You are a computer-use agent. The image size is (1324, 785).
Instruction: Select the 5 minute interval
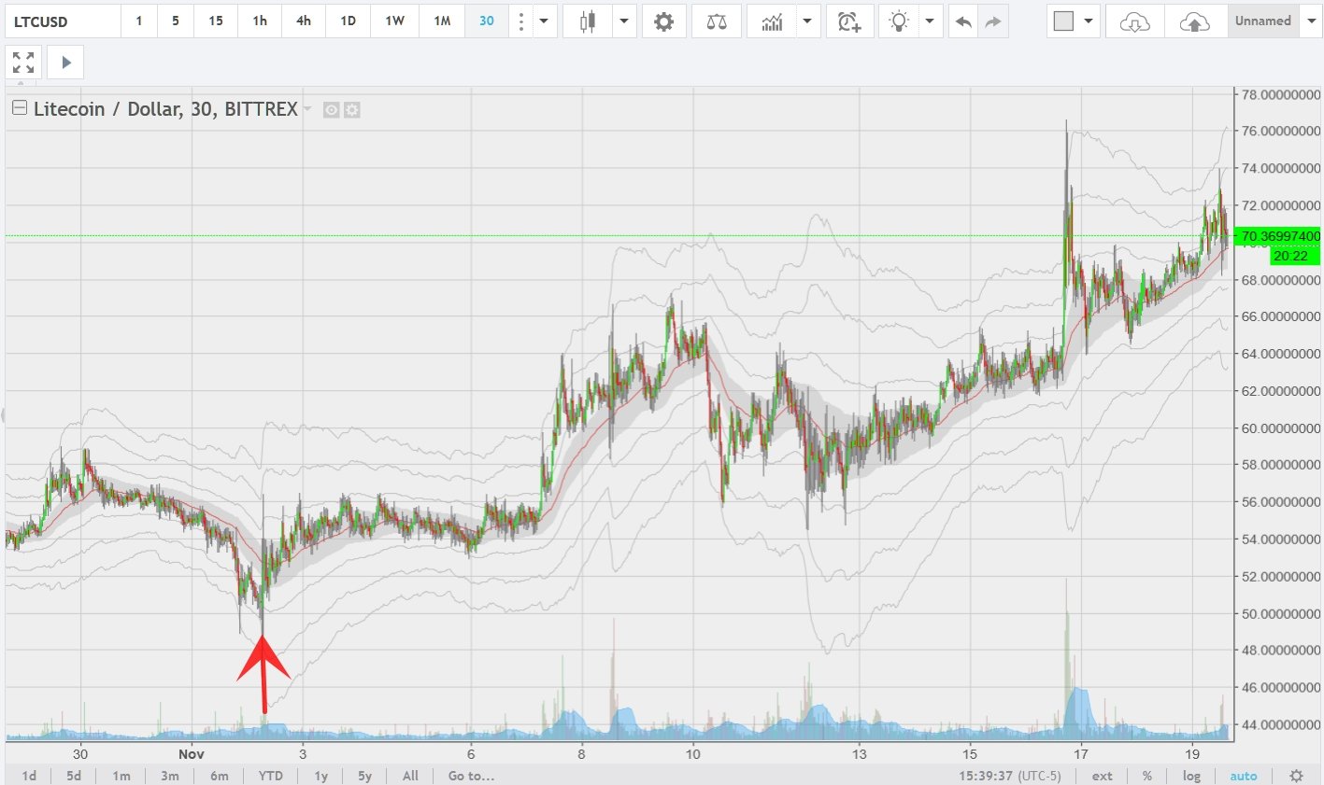point(176,21)
